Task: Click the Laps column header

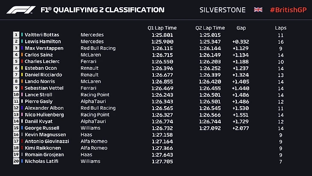Action: click(280, 28)
